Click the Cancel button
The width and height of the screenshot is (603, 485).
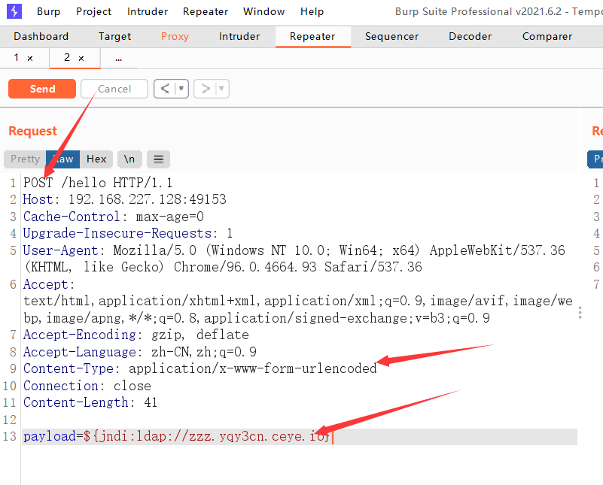pos(114,89)
